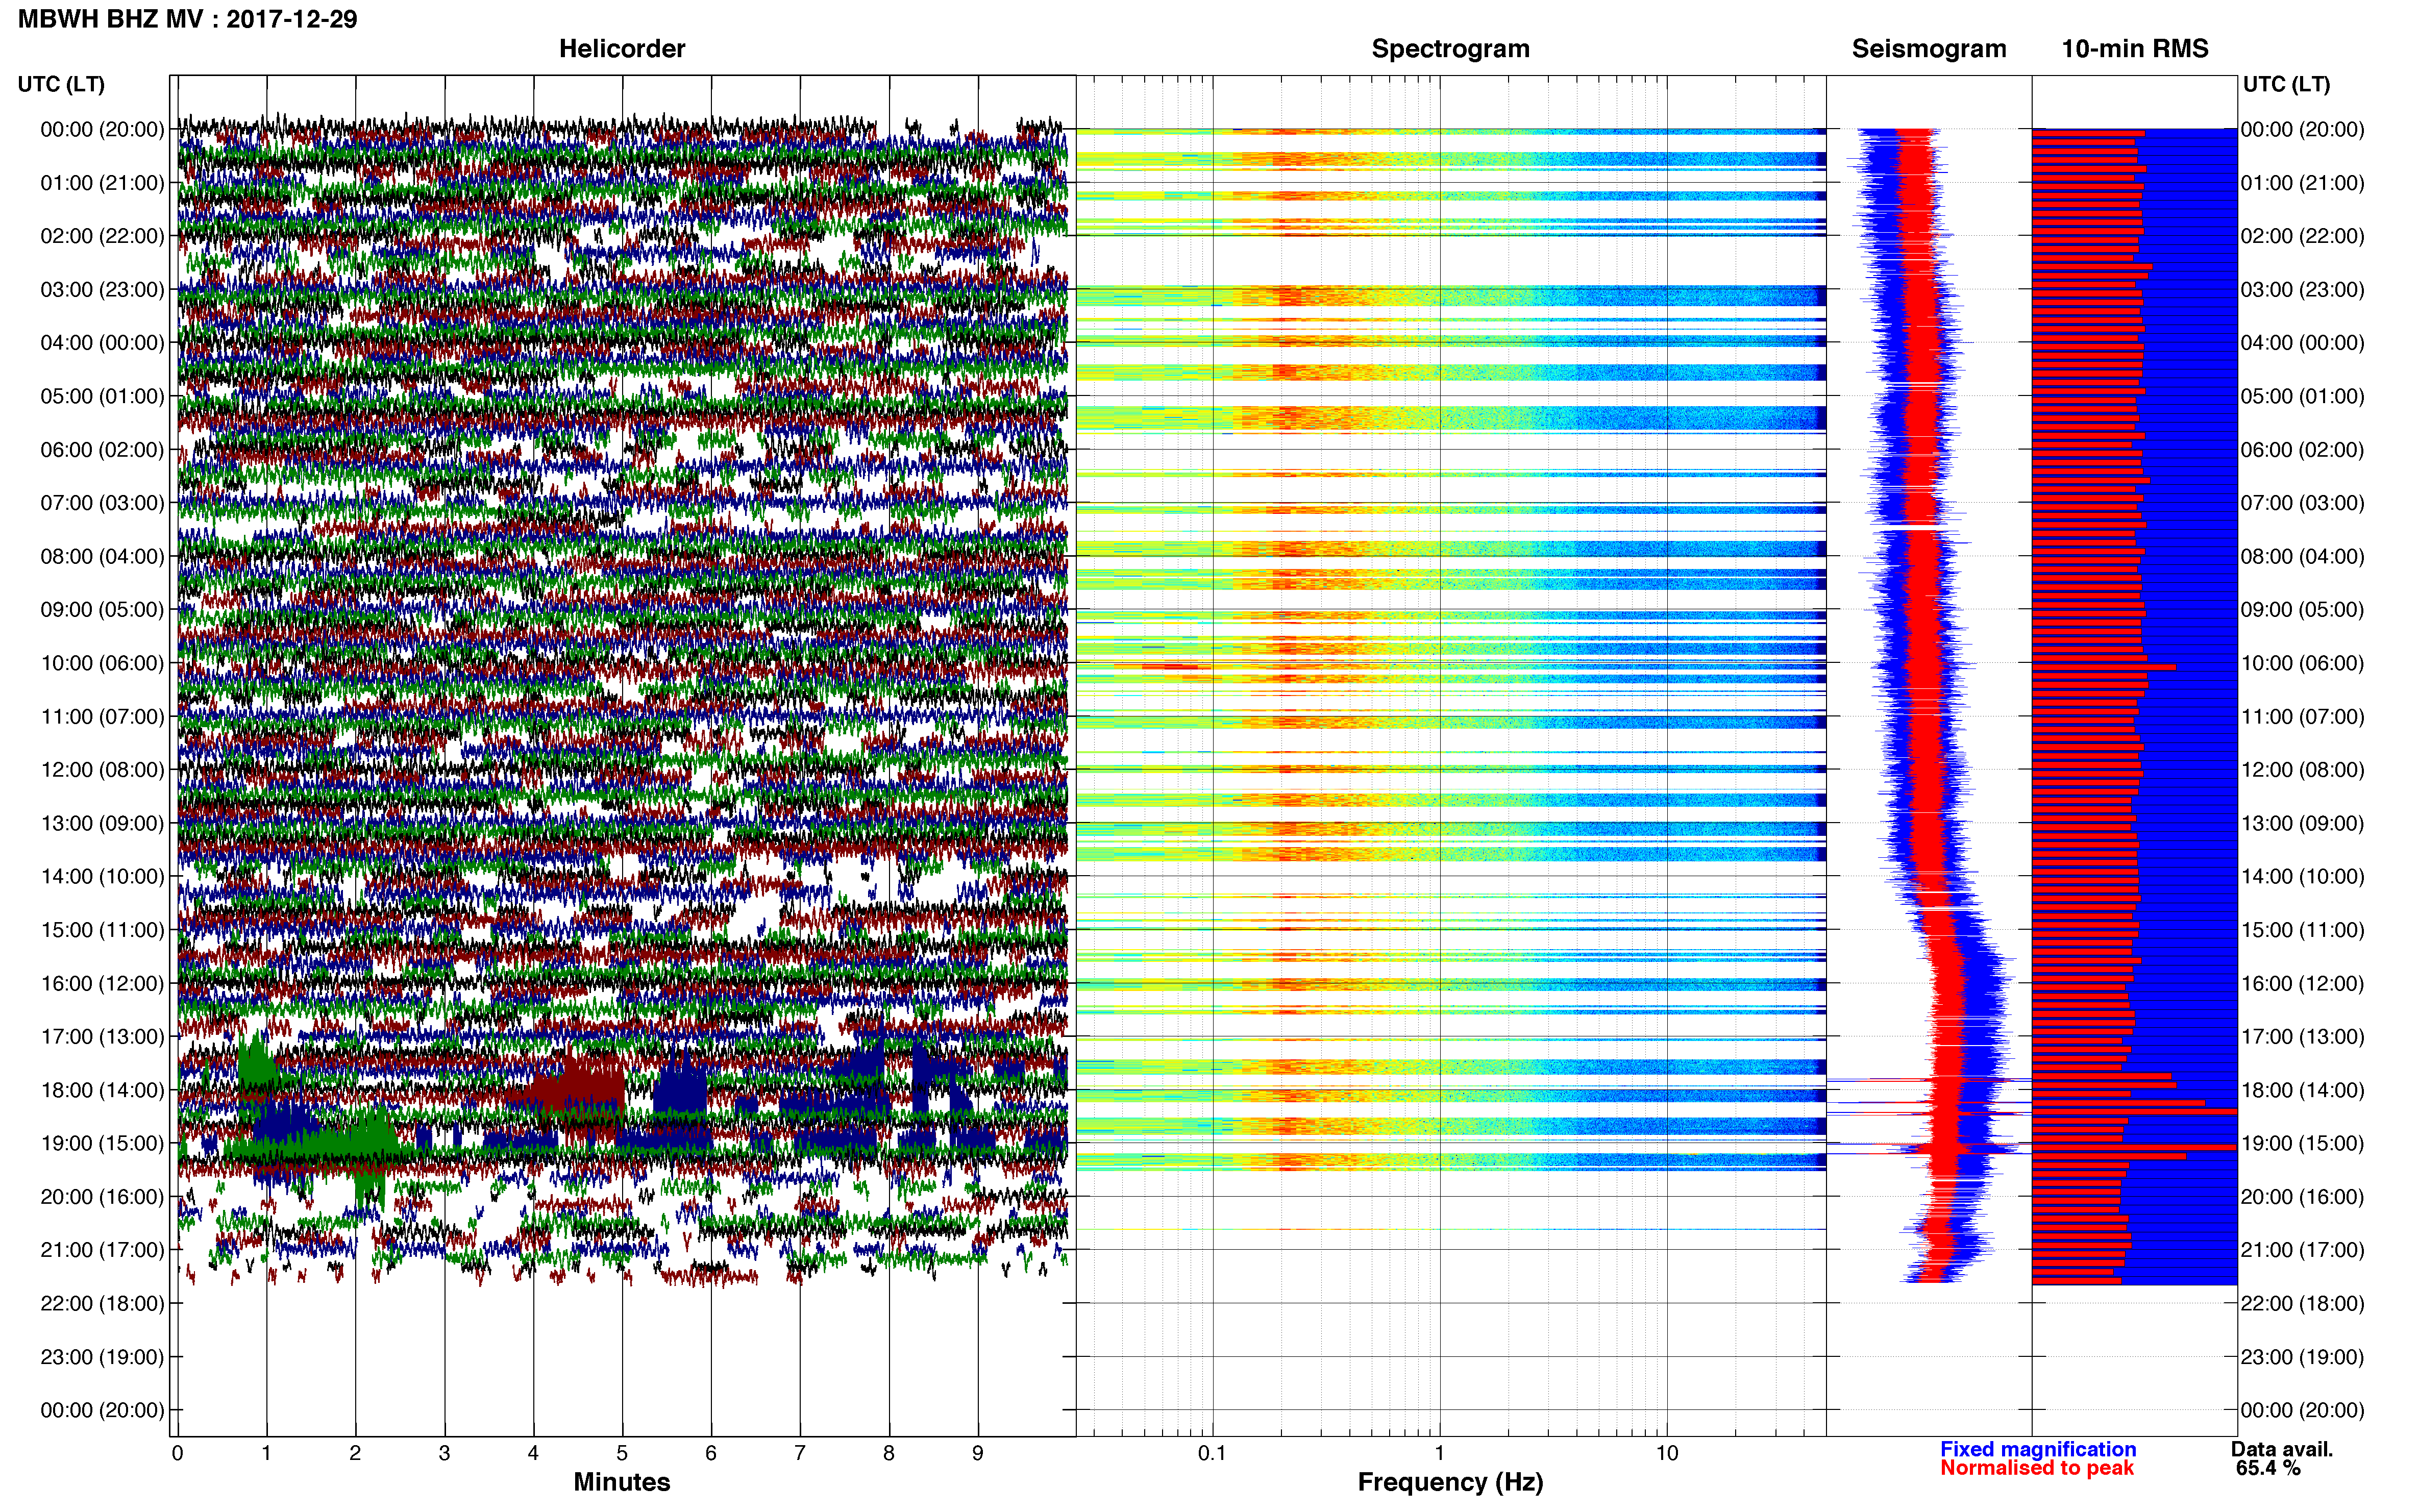Screen dimensions: 2419x1512
Task: Click minute tick label '5' on helicorder axis
Action: 622,1453
